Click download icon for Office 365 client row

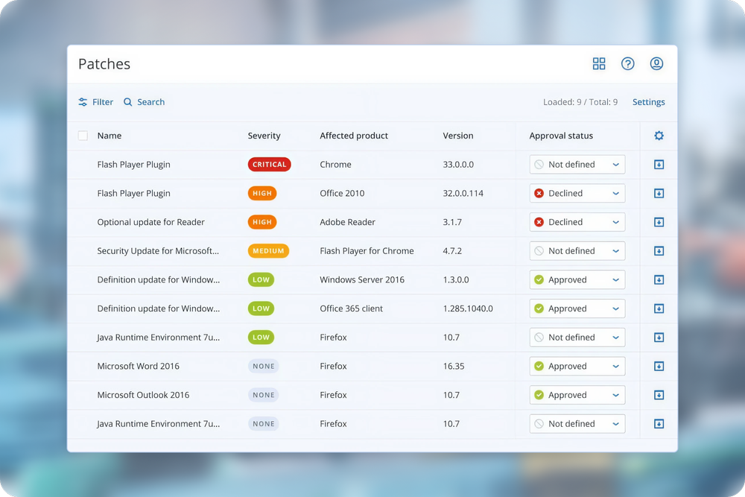(x=659, y=308)
